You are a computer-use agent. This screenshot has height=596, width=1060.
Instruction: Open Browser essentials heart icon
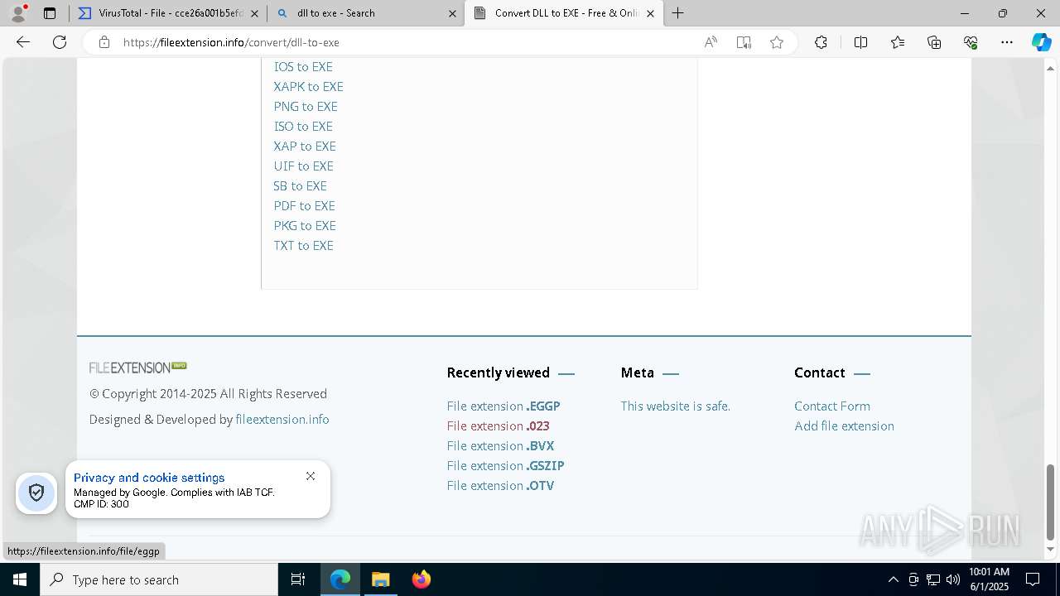tap(971, 42)
